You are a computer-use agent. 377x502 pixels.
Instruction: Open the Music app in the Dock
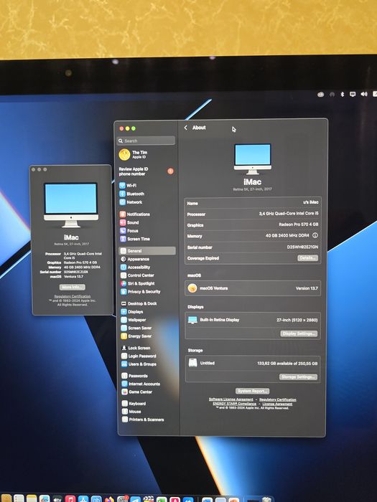coord(70,499)
